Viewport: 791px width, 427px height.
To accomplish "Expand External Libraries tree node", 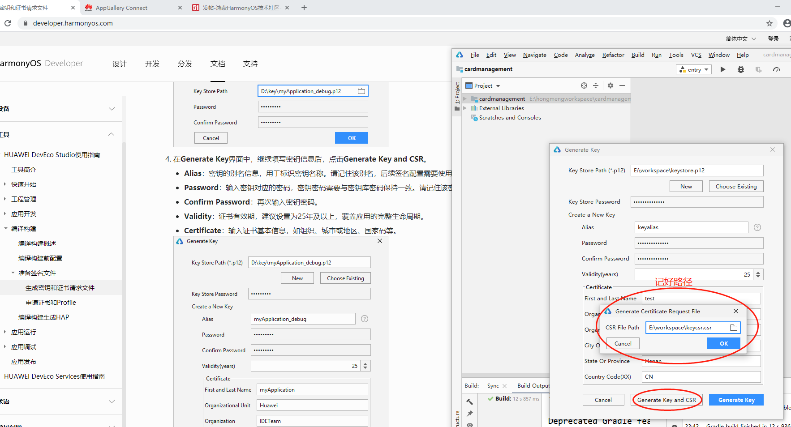I will 465,108.
